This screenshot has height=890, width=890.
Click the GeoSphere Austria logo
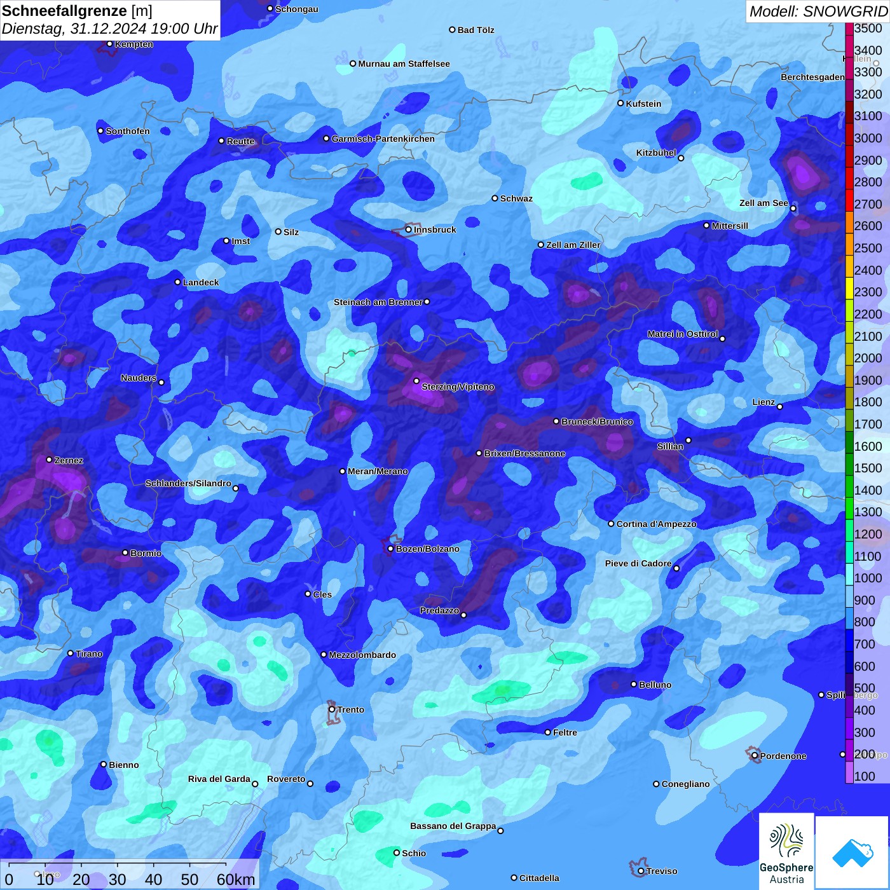(786, 851)
